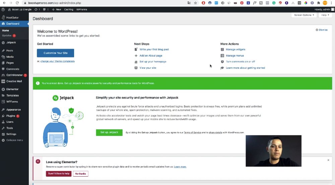
Task: Open Jetpack Terms of Service link
Action: 192,132
